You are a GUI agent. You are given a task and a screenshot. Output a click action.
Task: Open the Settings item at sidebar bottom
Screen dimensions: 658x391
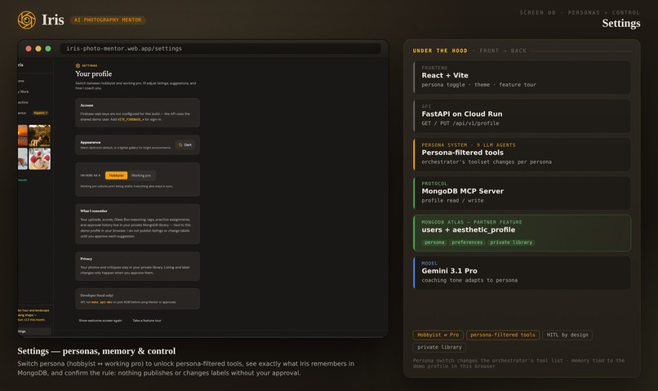34,331
